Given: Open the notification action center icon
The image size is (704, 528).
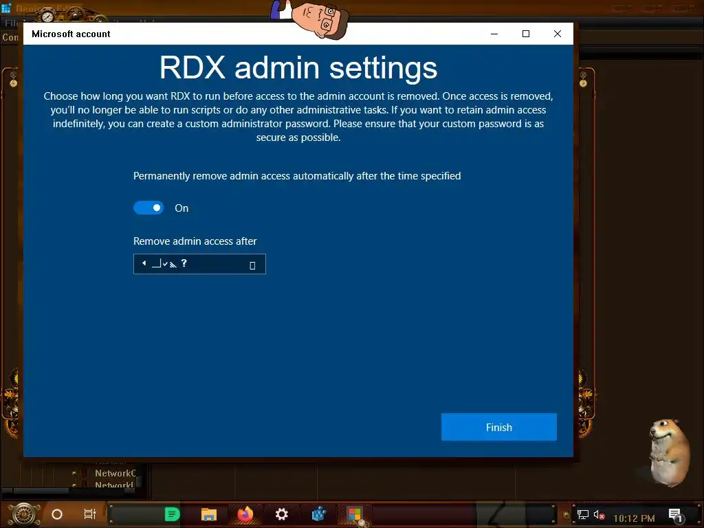Looking at the screenshot, I should (x=676, y=515).
